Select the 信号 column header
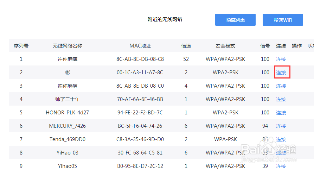Viewport: 314px width, 170px height. coord(265,46)
